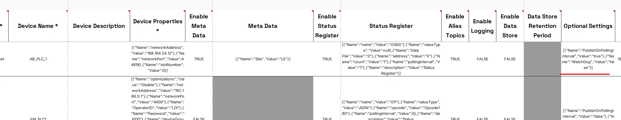Image resolution: width=621 pixels, height=120 pixels.
Task: Select the Site LE meta data cell
Action: [x=263, y=59]
